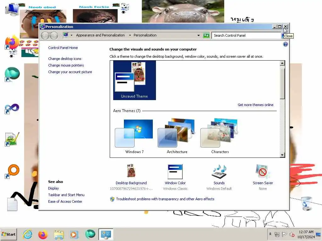322x241 pixels.
Task: Show hidden tray icons arrow
Action: click(270, 234)
